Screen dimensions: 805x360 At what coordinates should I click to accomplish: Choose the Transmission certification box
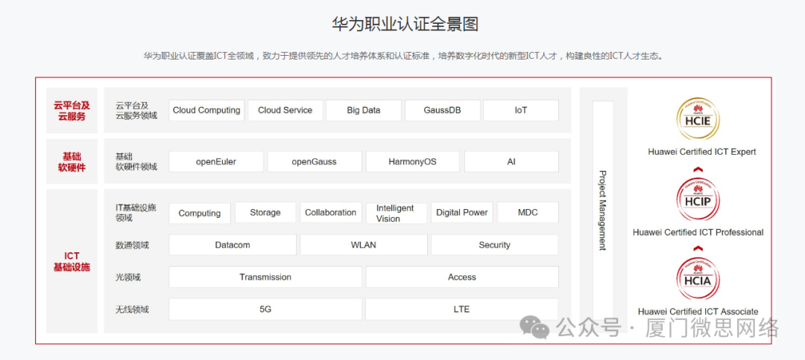pyautogui.click(x=265, y=277)
